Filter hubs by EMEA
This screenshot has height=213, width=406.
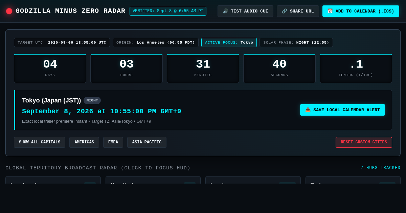(113, 142)
